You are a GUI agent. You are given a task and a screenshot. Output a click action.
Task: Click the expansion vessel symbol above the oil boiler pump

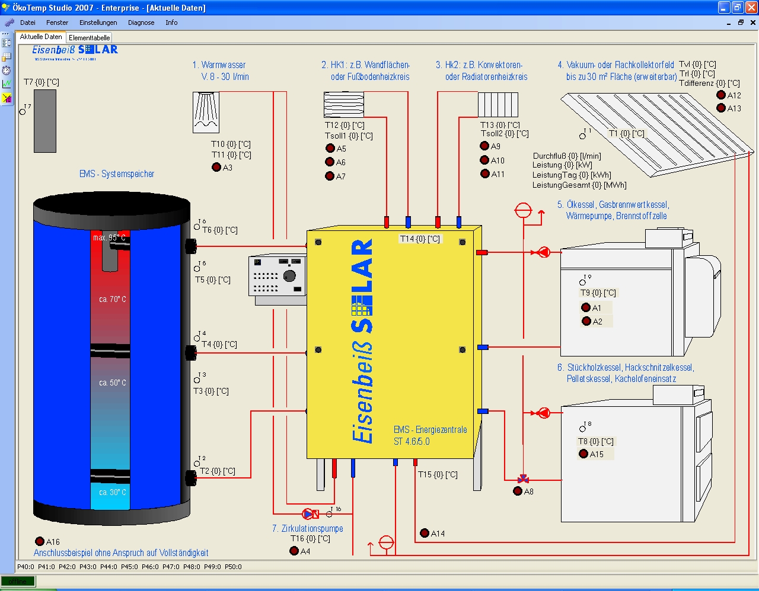pyautogui.click(x=523, y=211)
